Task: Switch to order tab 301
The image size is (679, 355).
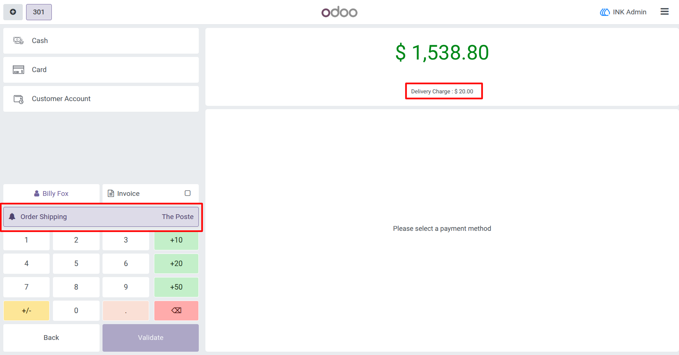Action: (x=39, y=12)
